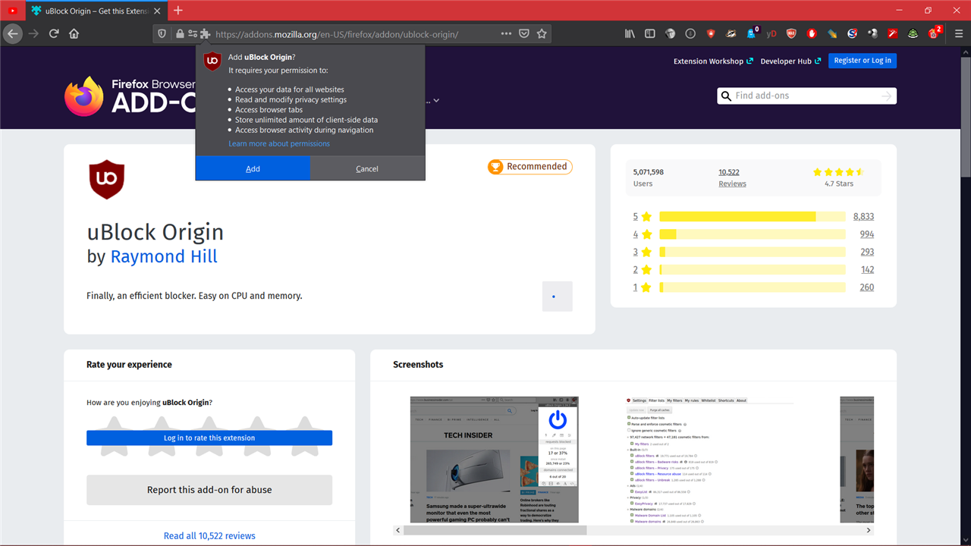Click Register or Log in button
Viewport: 971px width, 546px height.
(x=863, y=61)
